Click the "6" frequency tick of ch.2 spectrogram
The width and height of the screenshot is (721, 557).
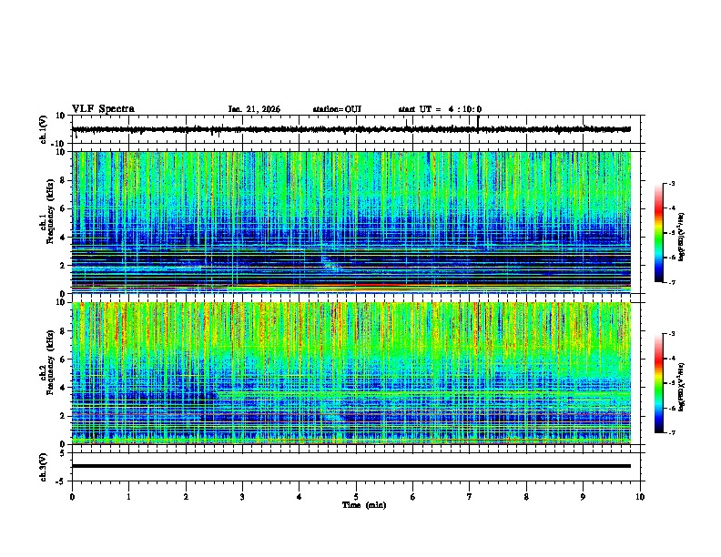(63, 360)
